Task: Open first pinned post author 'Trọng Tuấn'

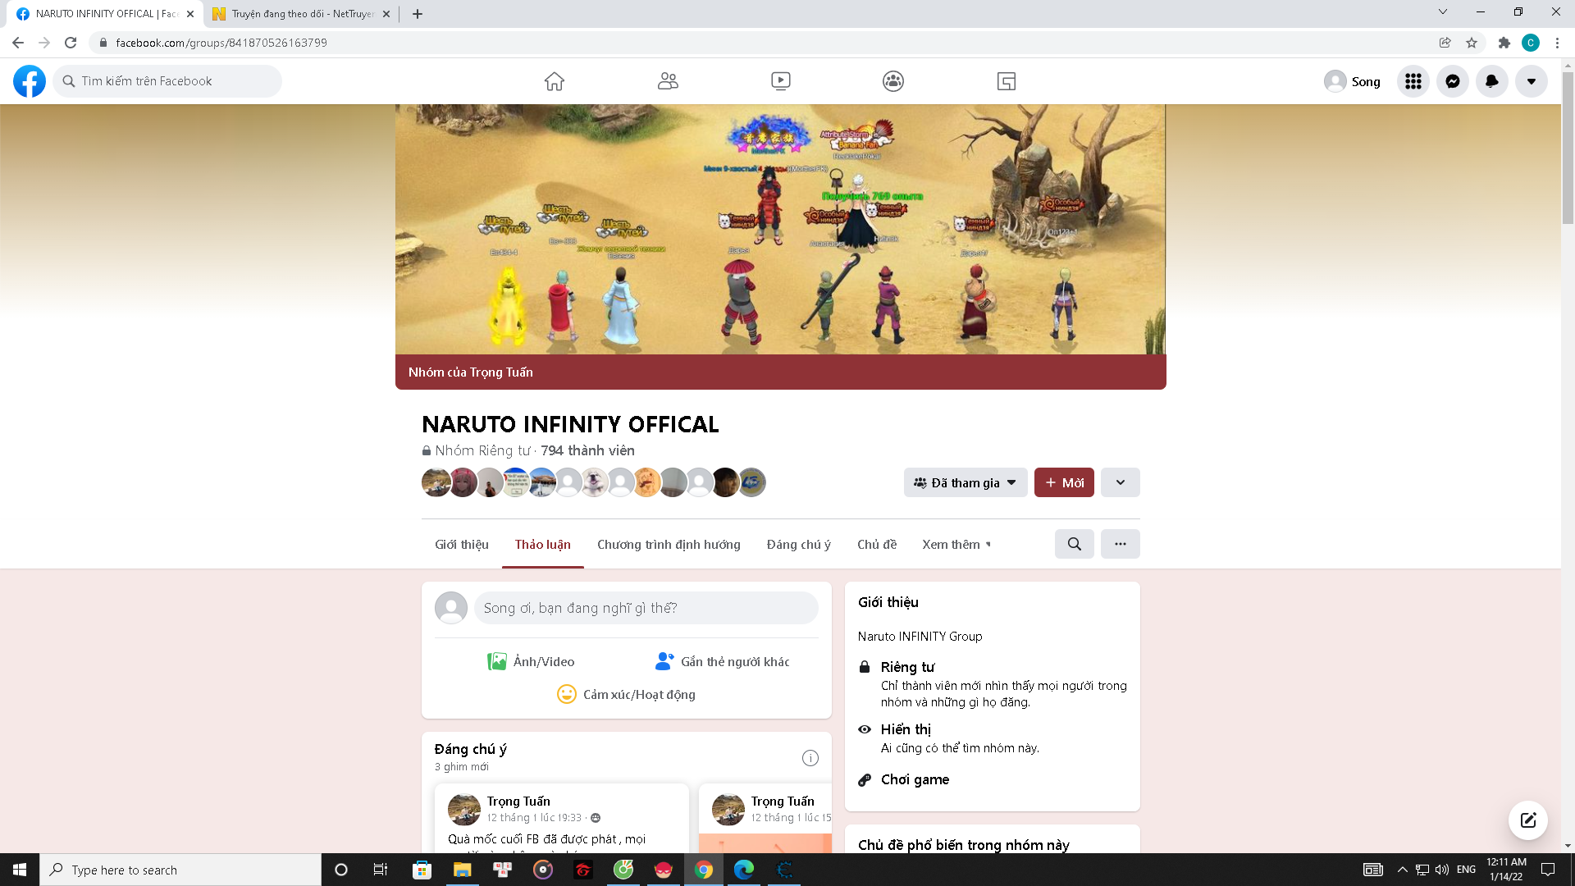Action: (x=518, y=801)
